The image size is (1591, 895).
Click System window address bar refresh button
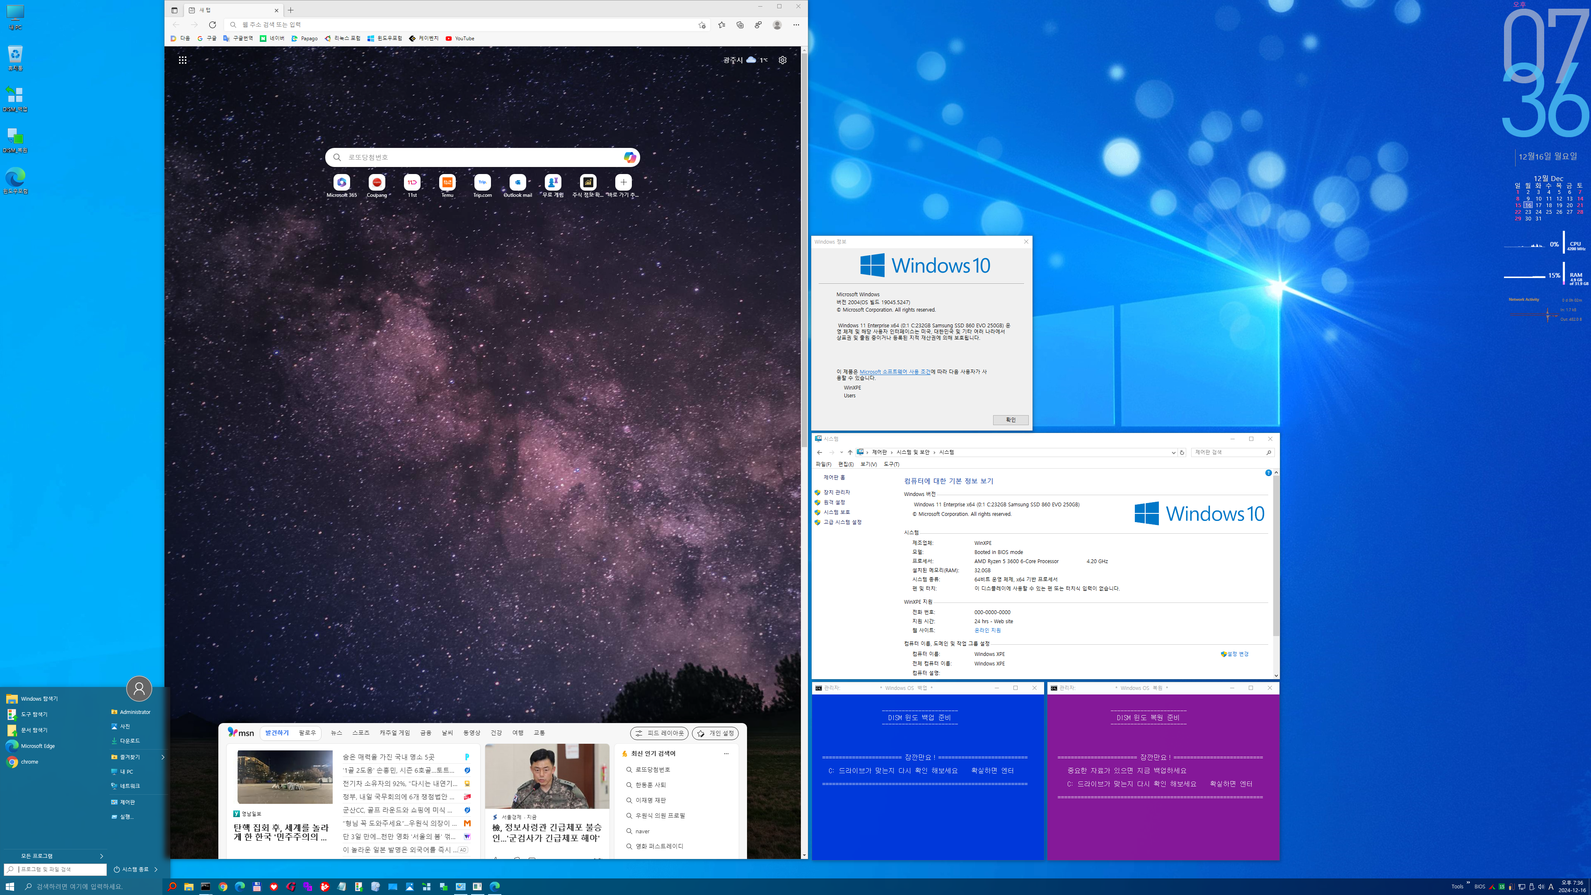tap(1182, 453)
